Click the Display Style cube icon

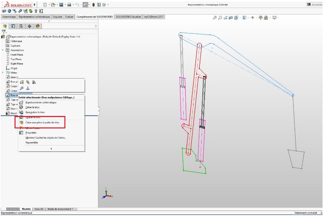pyautogui.click(x=244, y=18)
